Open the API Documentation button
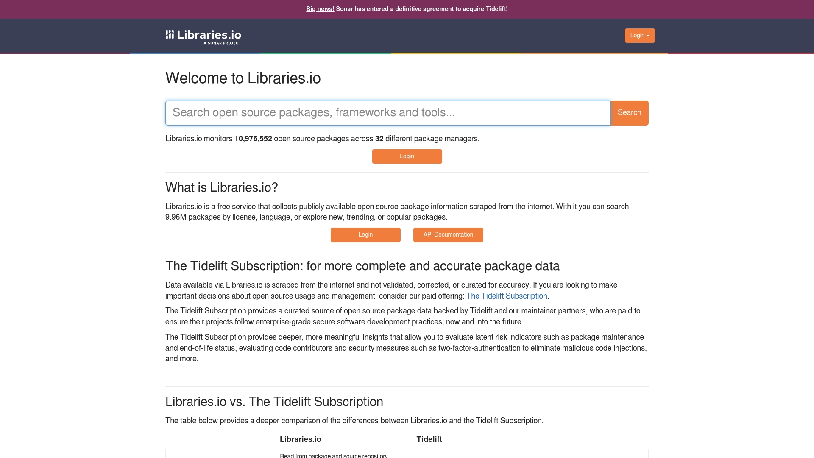814x458 pixels. coord(448,235)
